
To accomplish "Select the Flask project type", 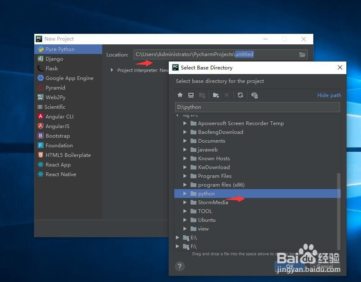I will (x=68, y=69).
